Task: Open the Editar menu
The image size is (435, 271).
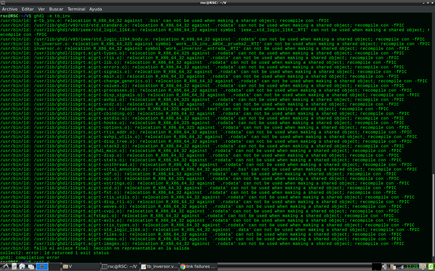Action: tap(28, 9)
